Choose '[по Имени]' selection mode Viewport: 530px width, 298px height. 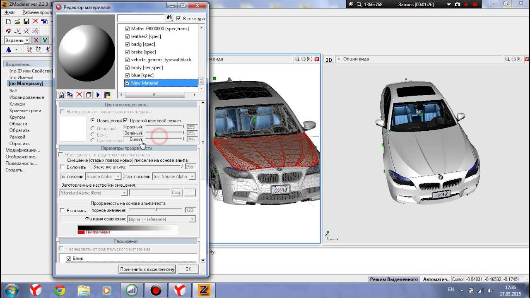coord(21,77)
